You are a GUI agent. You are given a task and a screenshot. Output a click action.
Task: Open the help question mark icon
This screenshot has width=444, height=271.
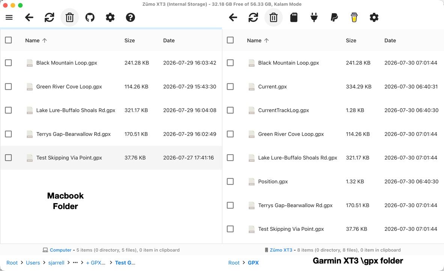click(130, 18)
